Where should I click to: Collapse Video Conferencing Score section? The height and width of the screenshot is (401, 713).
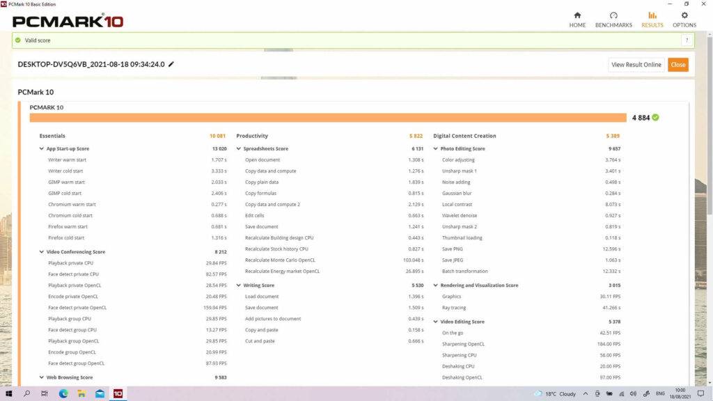(x=41, y=252)
